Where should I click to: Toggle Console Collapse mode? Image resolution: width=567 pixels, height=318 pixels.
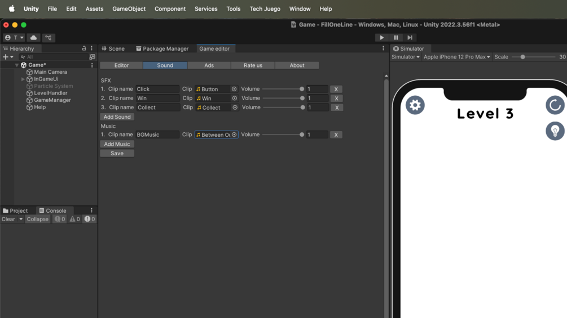point(38,219)
